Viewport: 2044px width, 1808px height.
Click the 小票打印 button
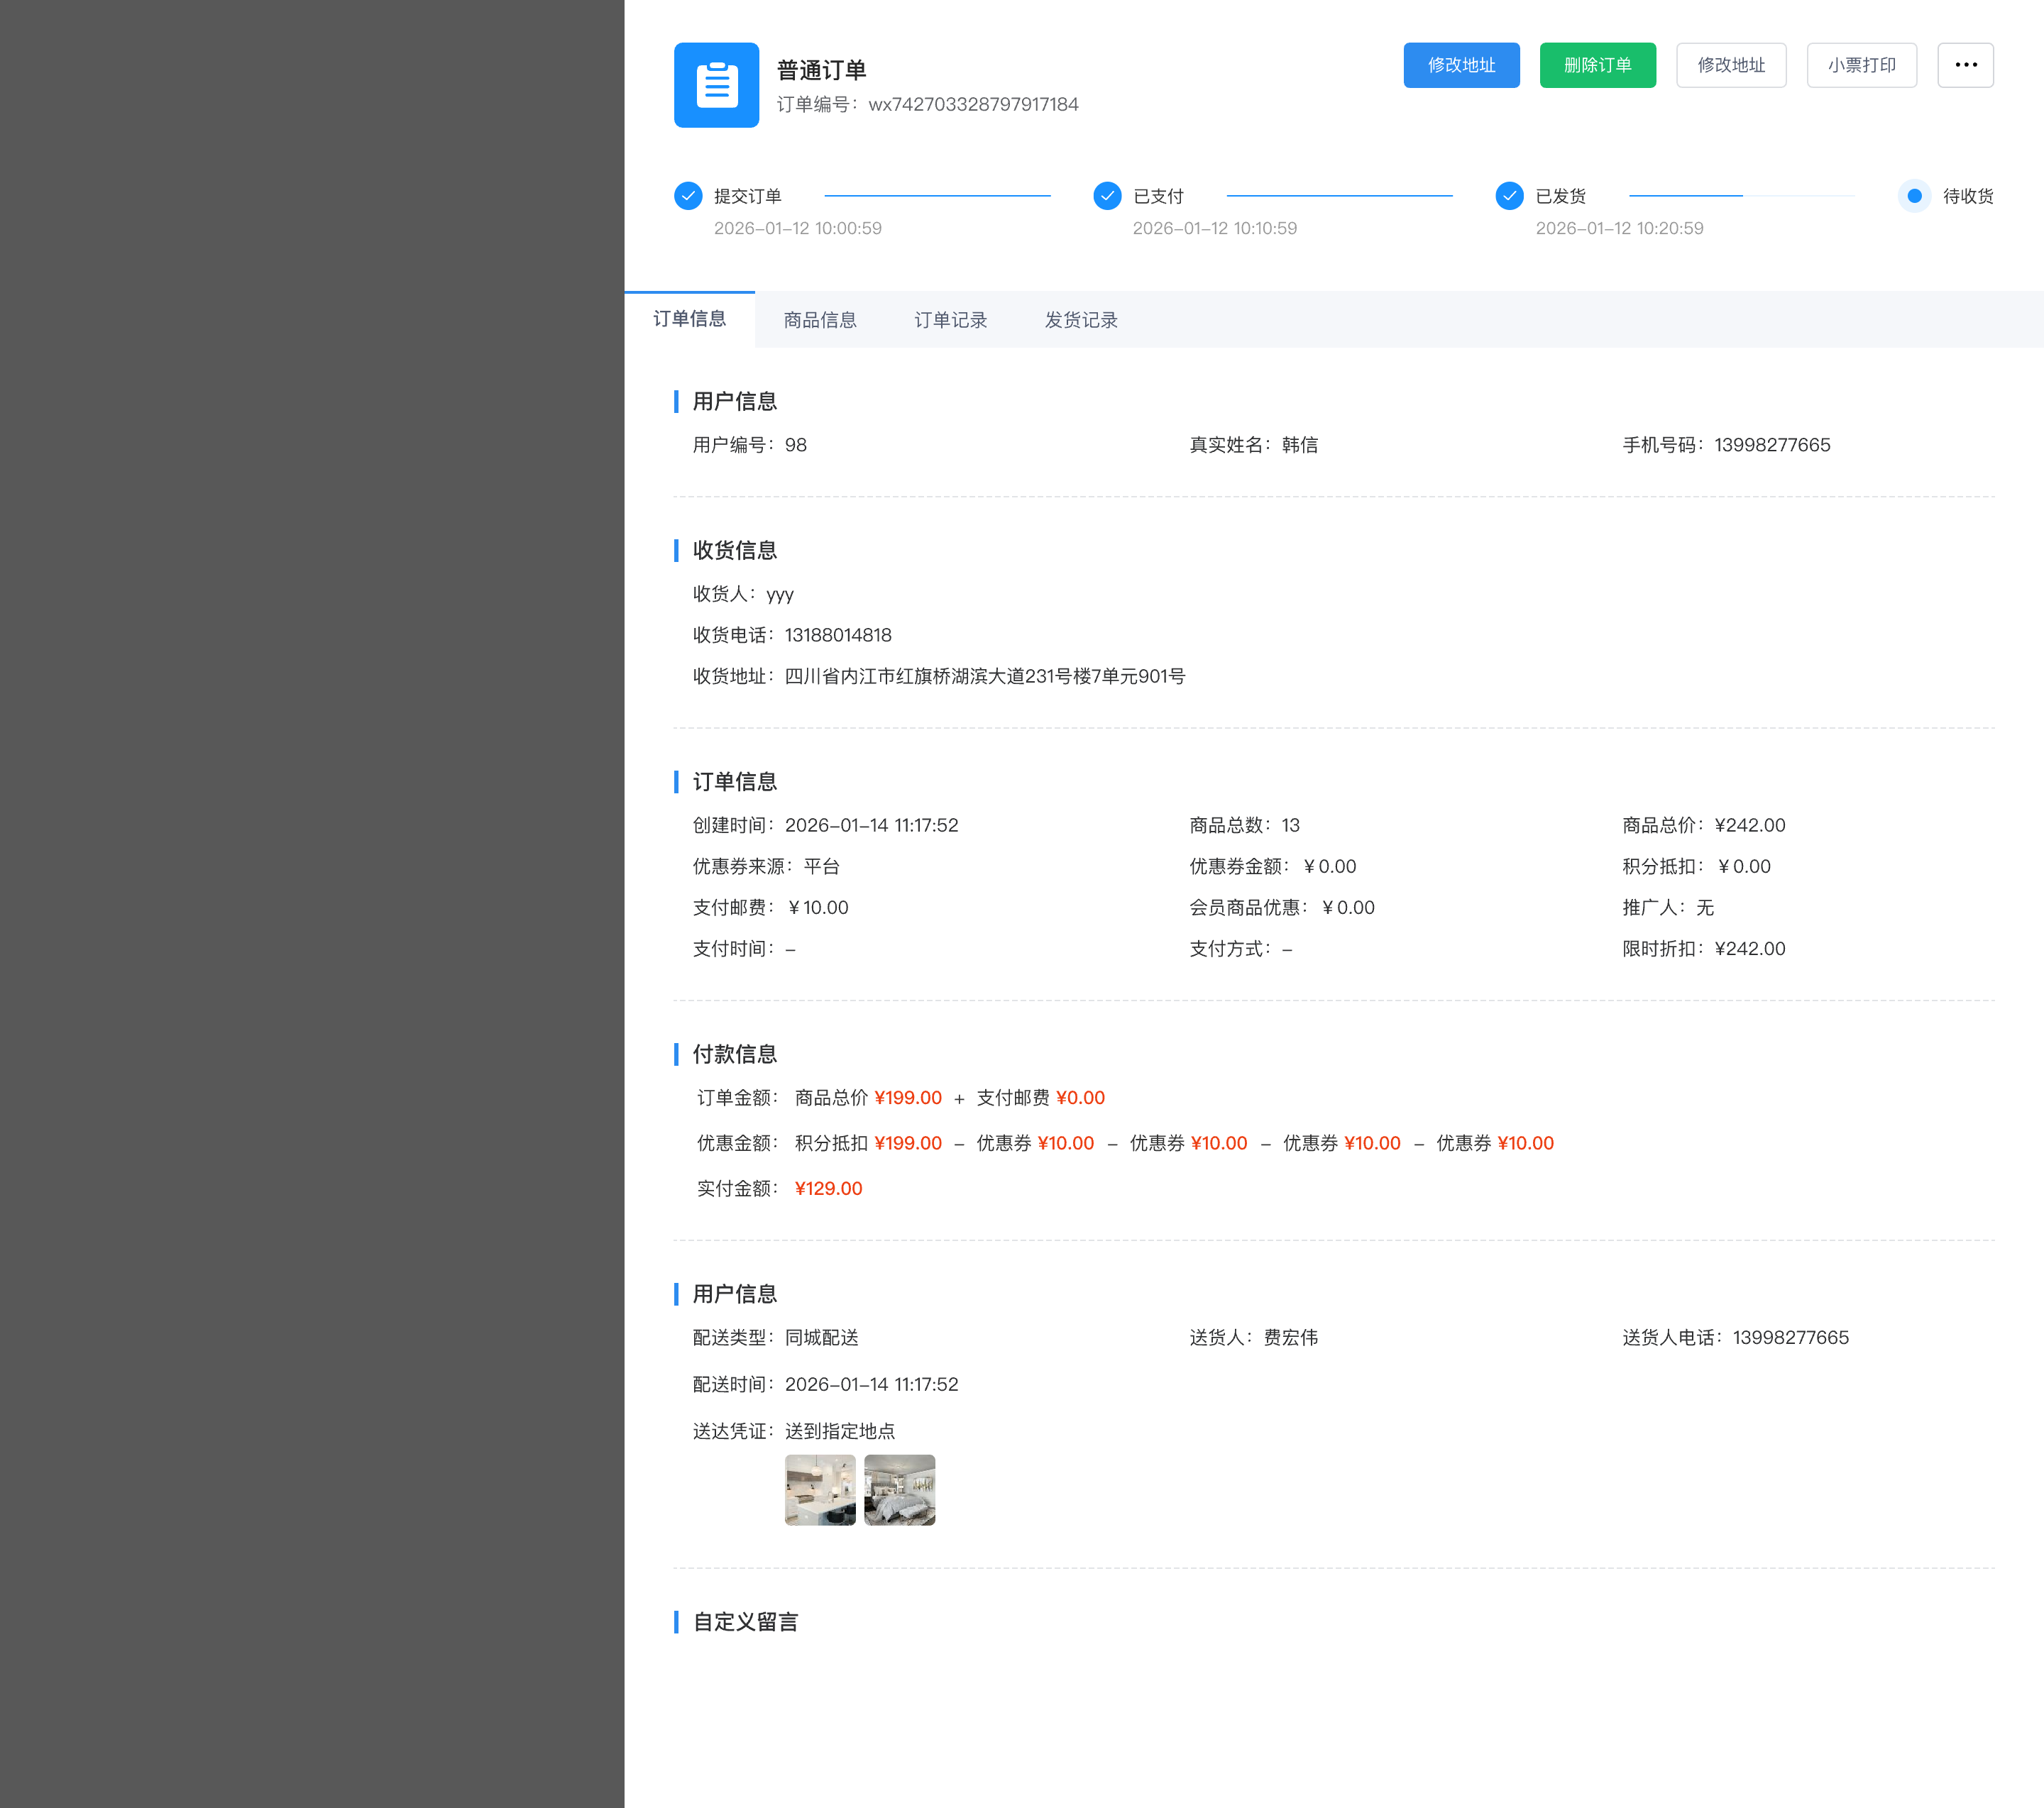coord(1861,65)
